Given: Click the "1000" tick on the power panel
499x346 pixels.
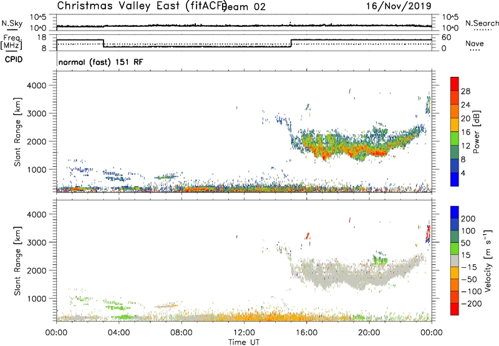Looking at the screenshot, I should [x=37, y=169].
